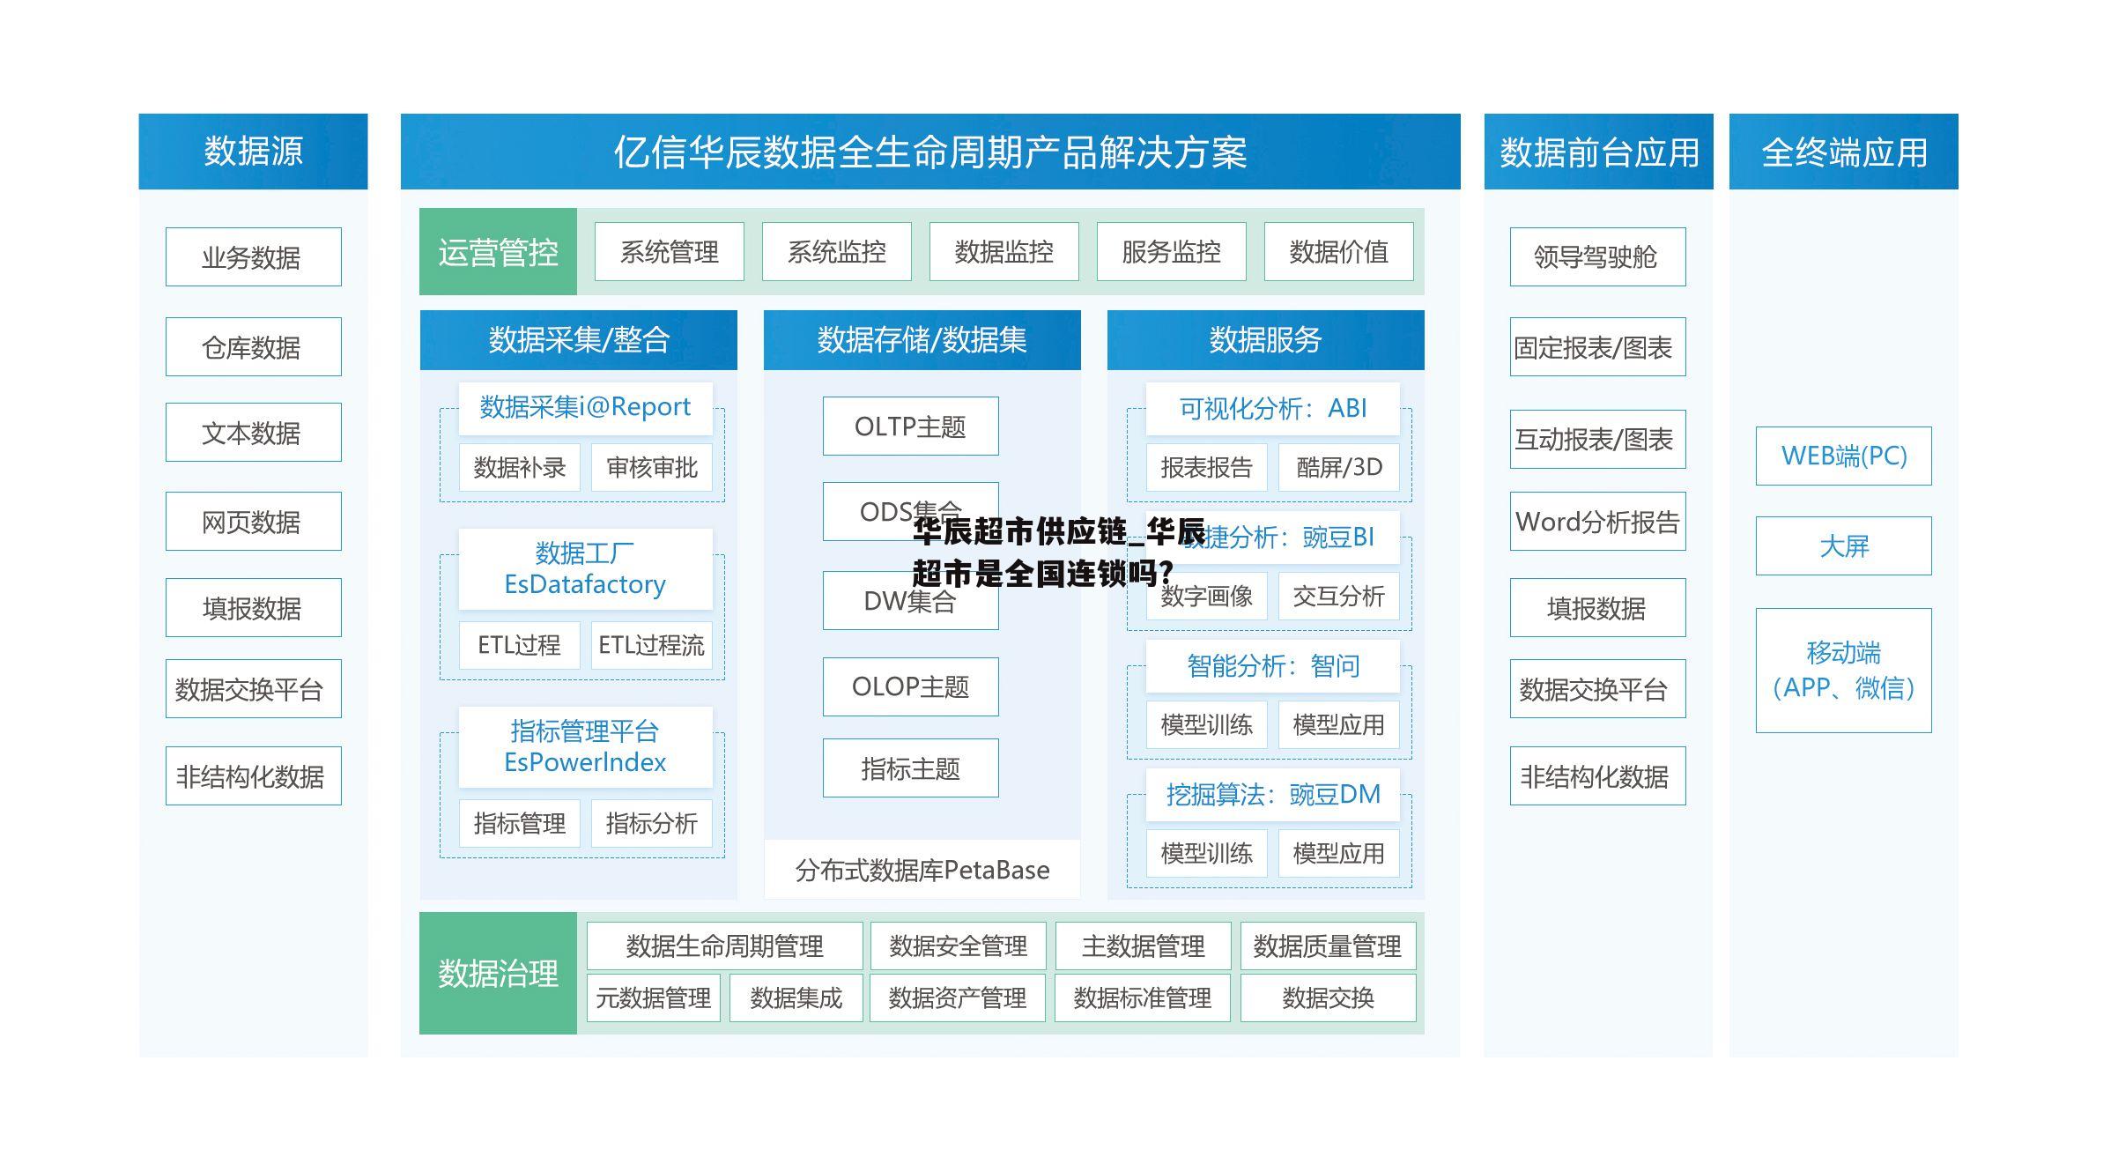Click the 酷屏/3D box
This screenshot has height=1157, width=2118.
[x=1339, y=467]
